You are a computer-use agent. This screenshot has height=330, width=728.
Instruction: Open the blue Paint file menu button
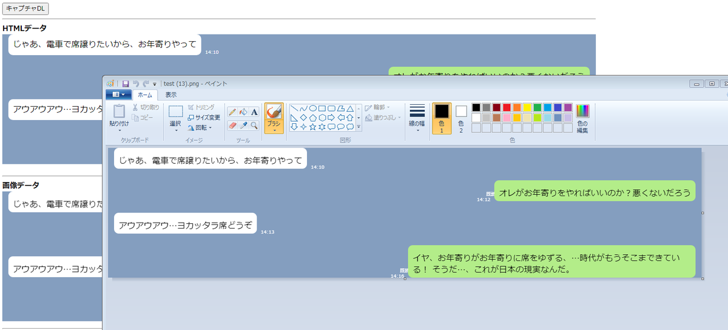click(118, 95)
